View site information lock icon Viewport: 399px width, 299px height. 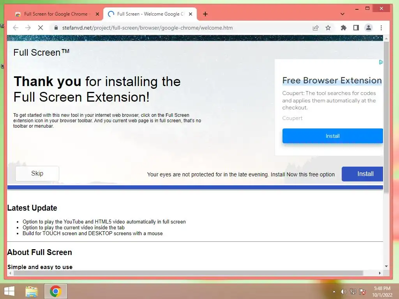(56, 28)
